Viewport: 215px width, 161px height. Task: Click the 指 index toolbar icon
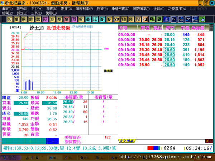point(138,19)
